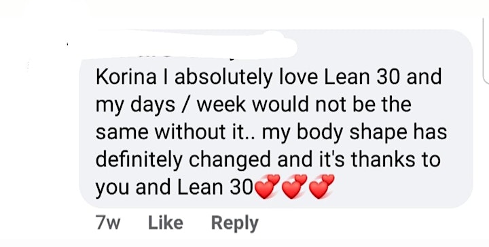The width and height of the screenshot is (489, 247).
Task: Reply to the Lean 30 comment
Action: (235, 224)
